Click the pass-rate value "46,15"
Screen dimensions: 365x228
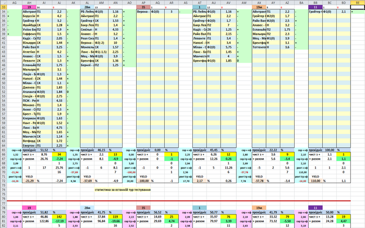101,150
